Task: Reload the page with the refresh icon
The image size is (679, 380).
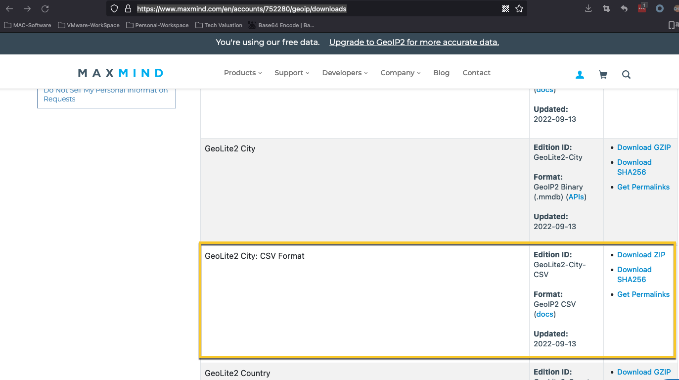Action: coord(45,9)
